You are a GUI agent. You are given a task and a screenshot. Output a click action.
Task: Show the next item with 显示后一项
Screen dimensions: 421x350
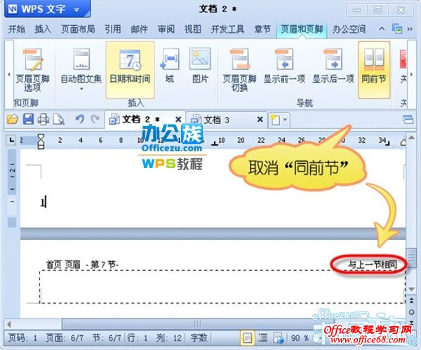(x=333, y=66)
